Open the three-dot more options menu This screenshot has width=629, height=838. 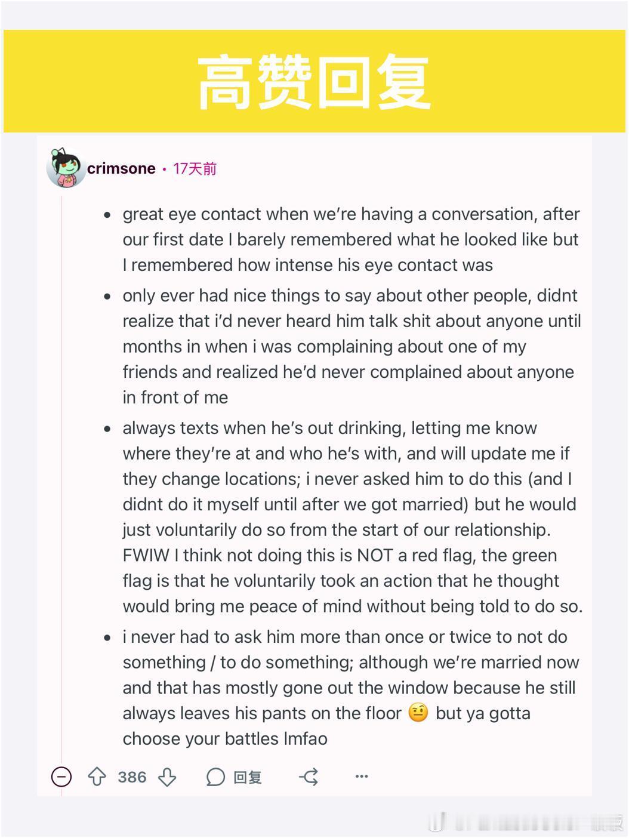(362, 777)
